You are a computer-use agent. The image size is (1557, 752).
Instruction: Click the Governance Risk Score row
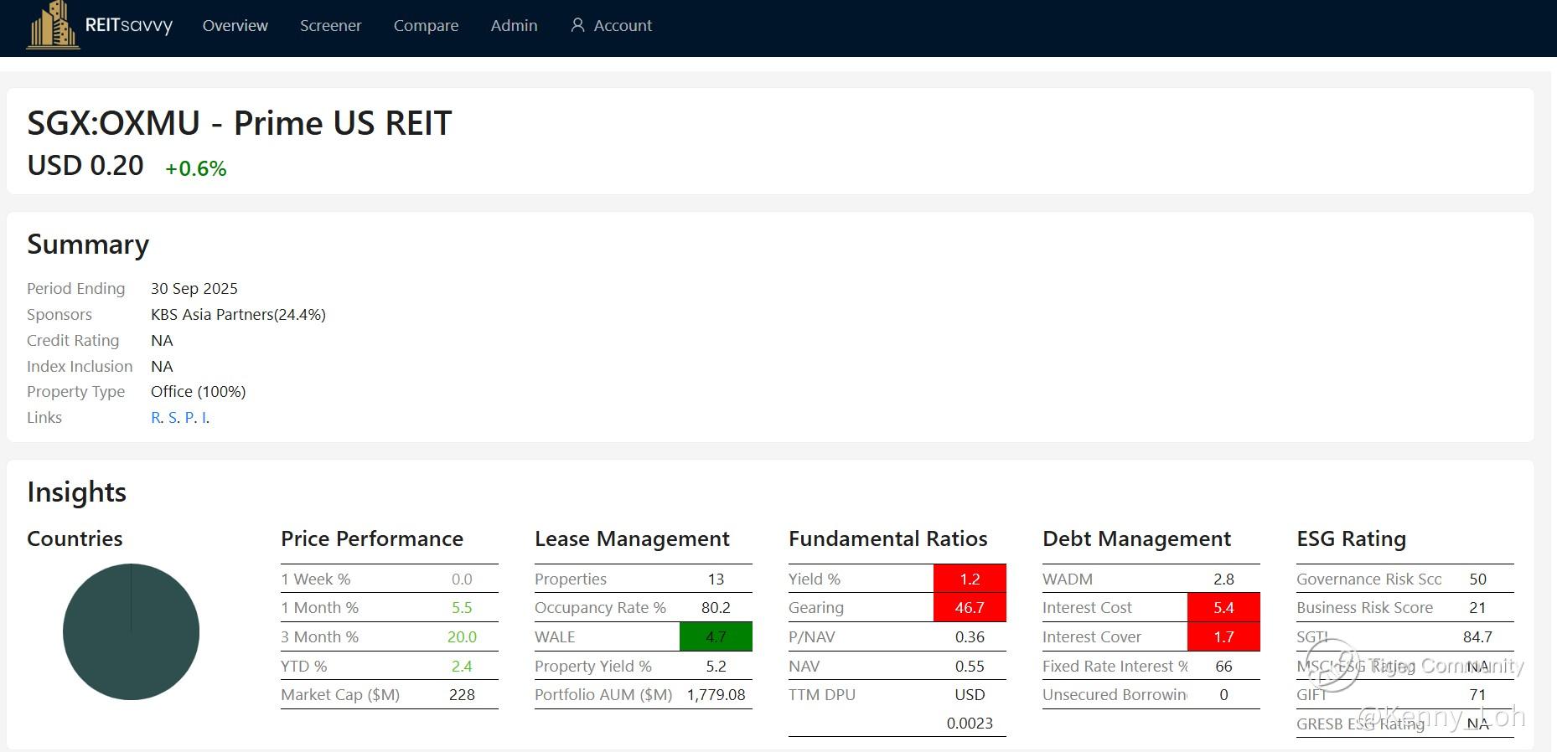(1404, 579)
